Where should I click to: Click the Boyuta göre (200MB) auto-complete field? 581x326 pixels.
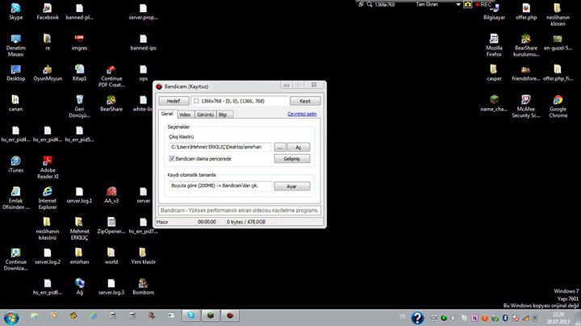click(220, 186)
